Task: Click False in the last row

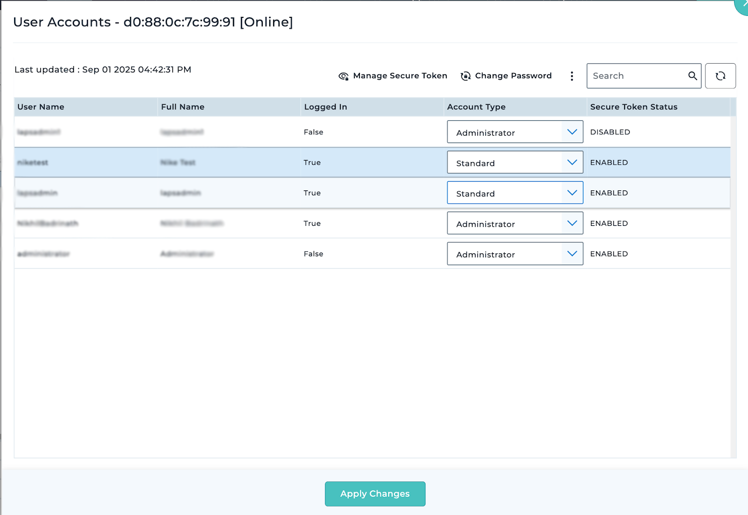Action: coord(313,254)
